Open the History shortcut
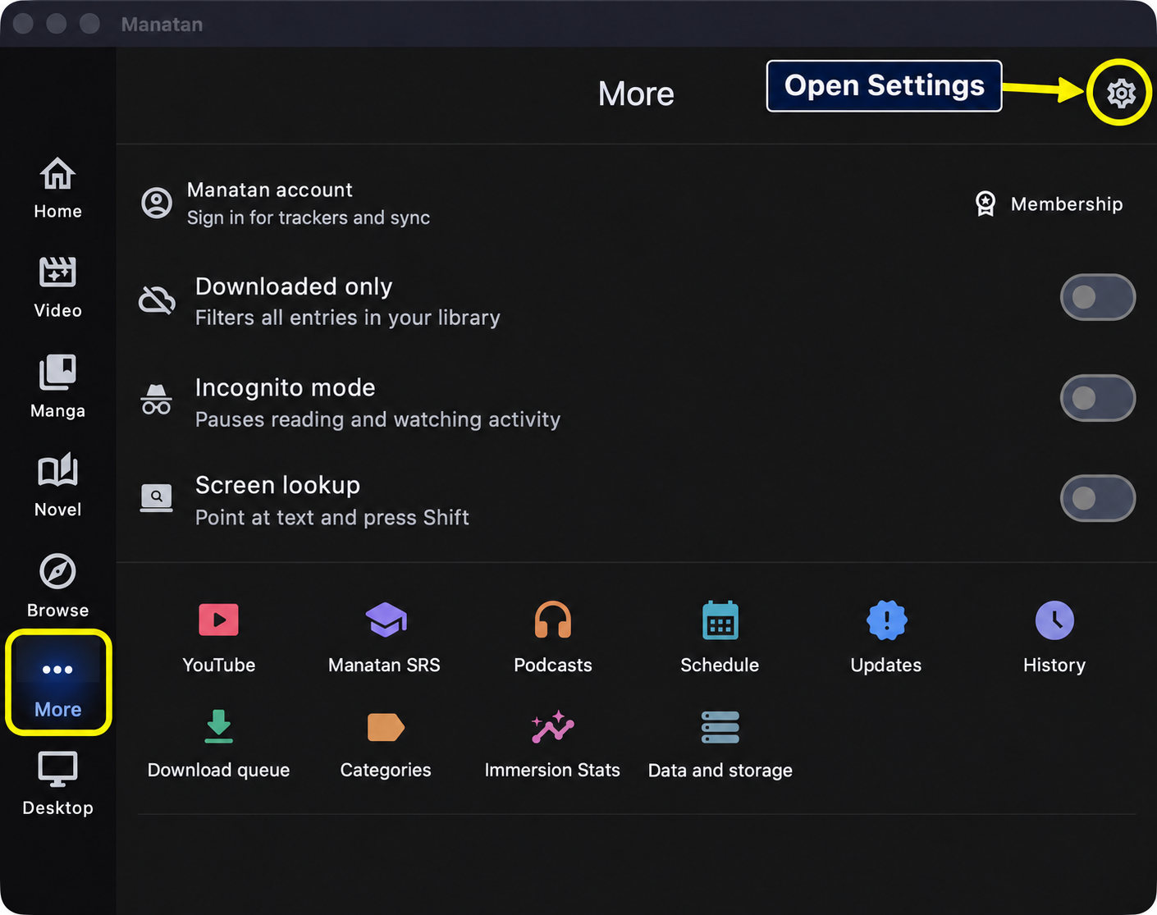The image size is (1157, 915). click(1054, 638)
